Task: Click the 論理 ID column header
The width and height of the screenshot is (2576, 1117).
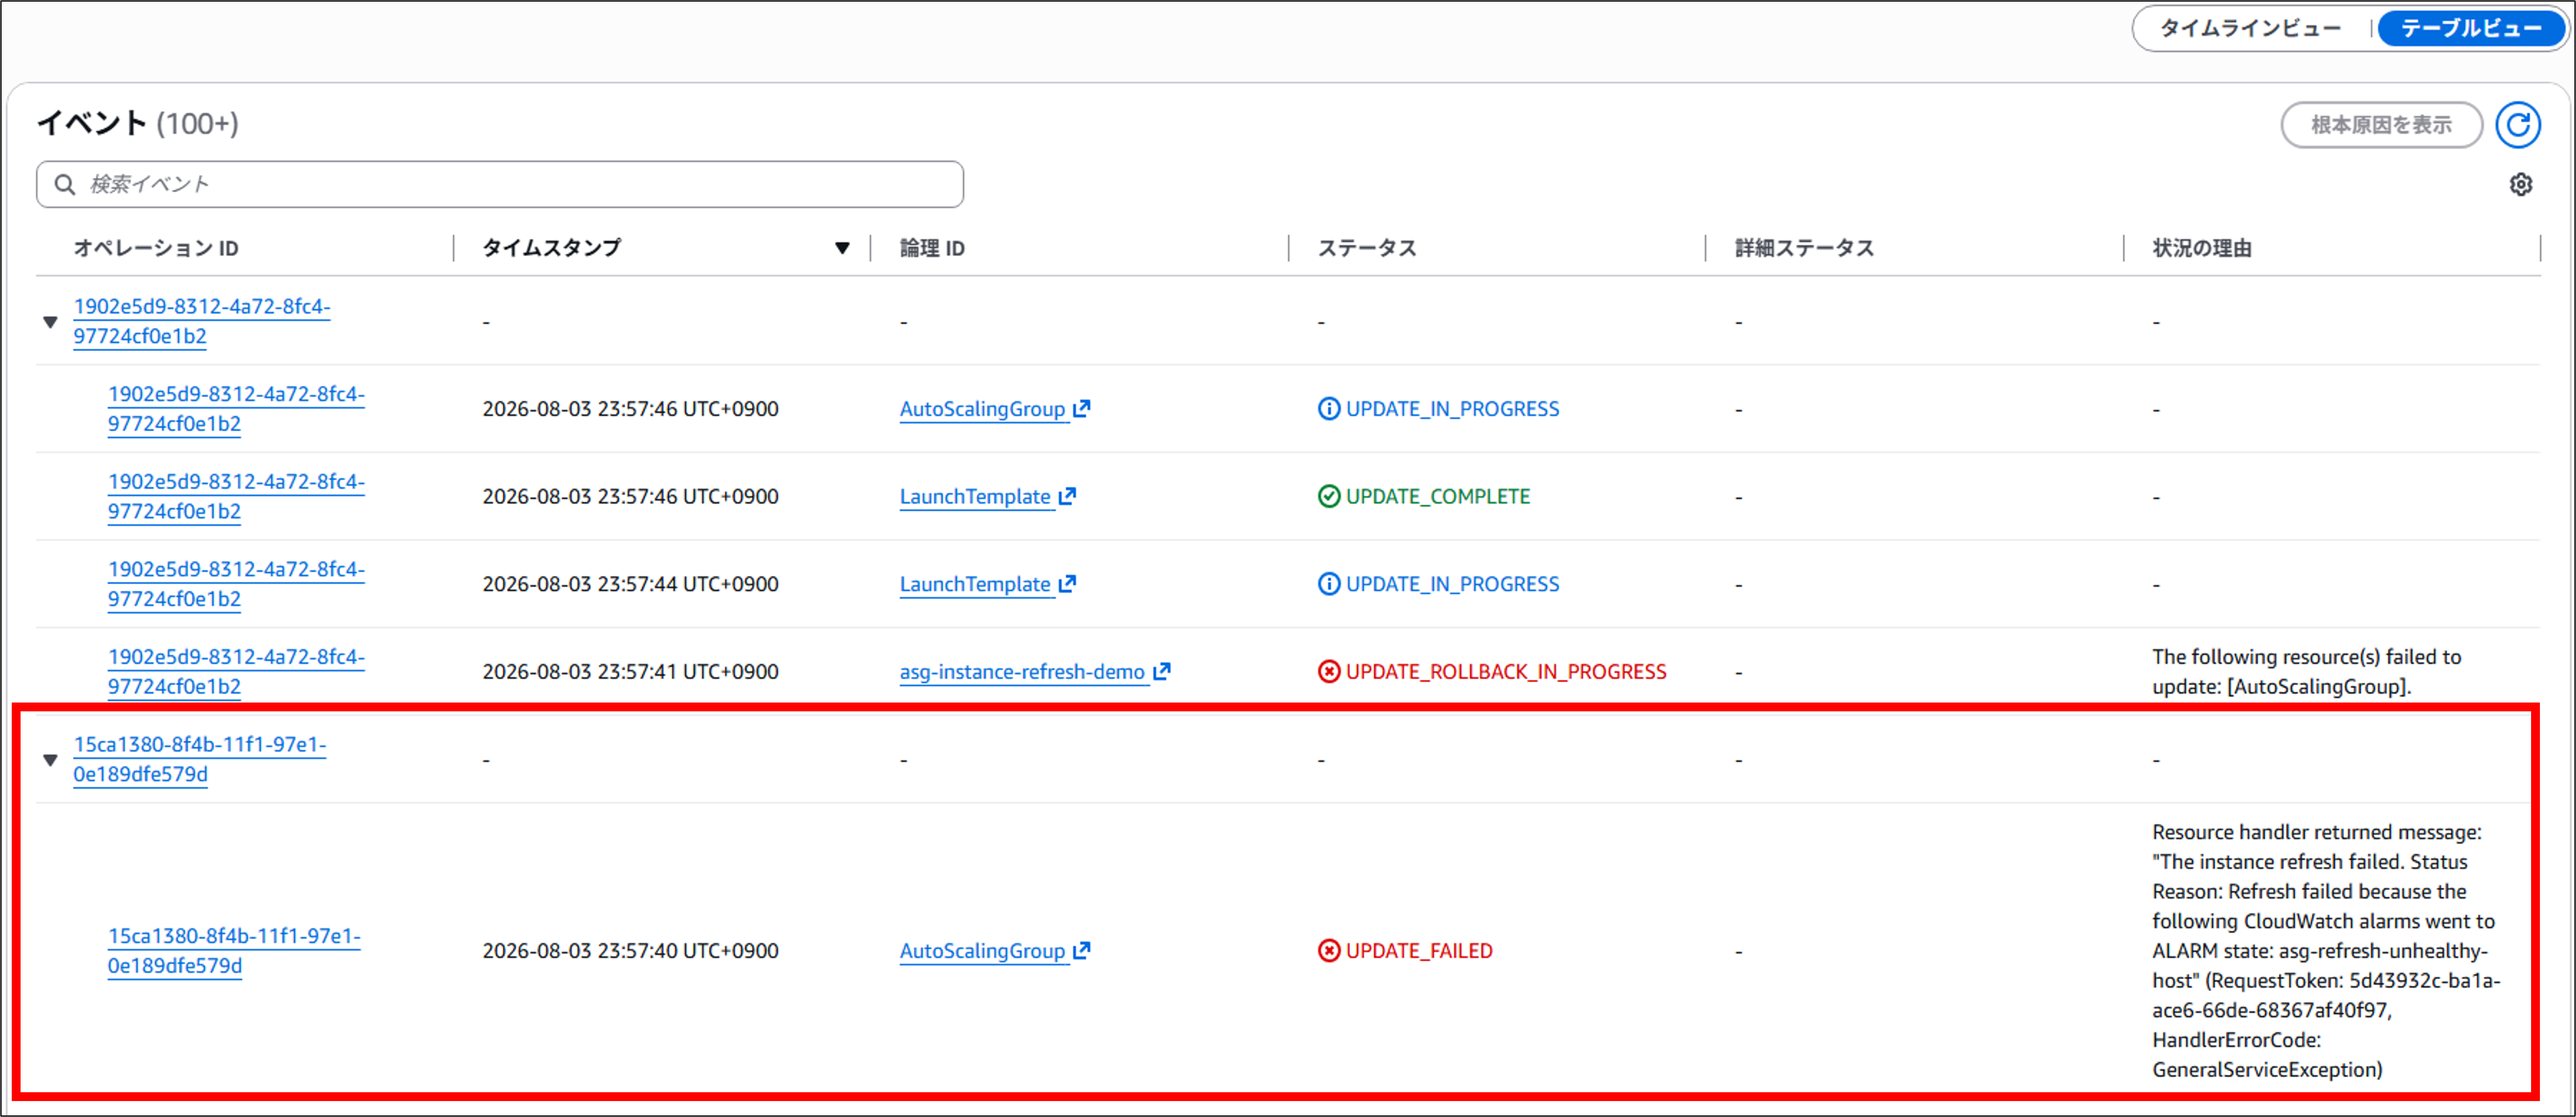Action: coord(932,248)
